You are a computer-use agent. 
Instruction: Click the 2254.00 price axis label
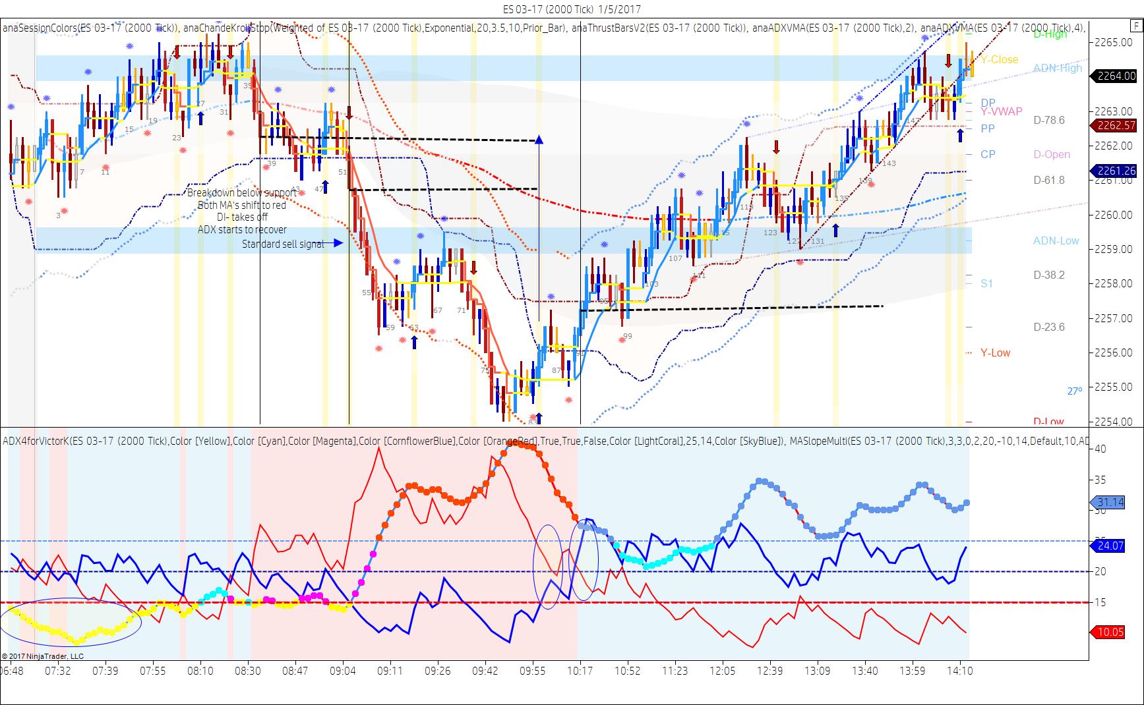(1114, 421)
